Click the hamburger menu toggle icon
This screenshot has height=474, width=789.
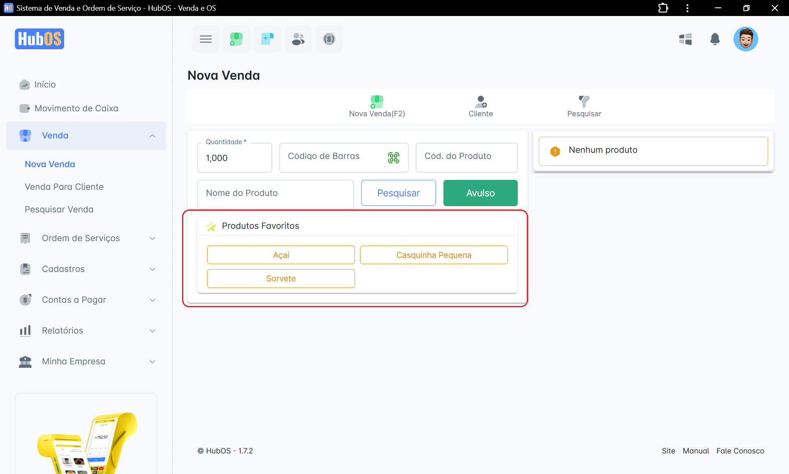click(x=205, y=39)
